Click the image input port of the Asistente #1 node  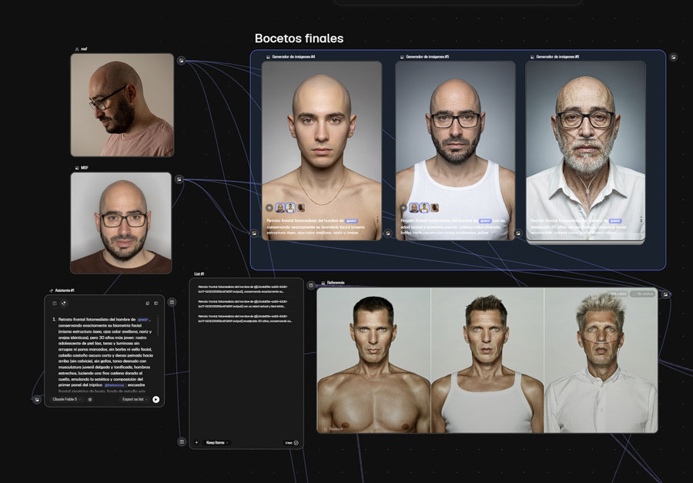pos(37,399)
